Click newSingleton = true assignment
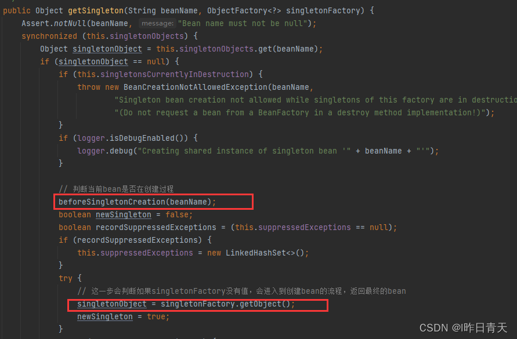517x339 pixels. [x=124, y=316]
